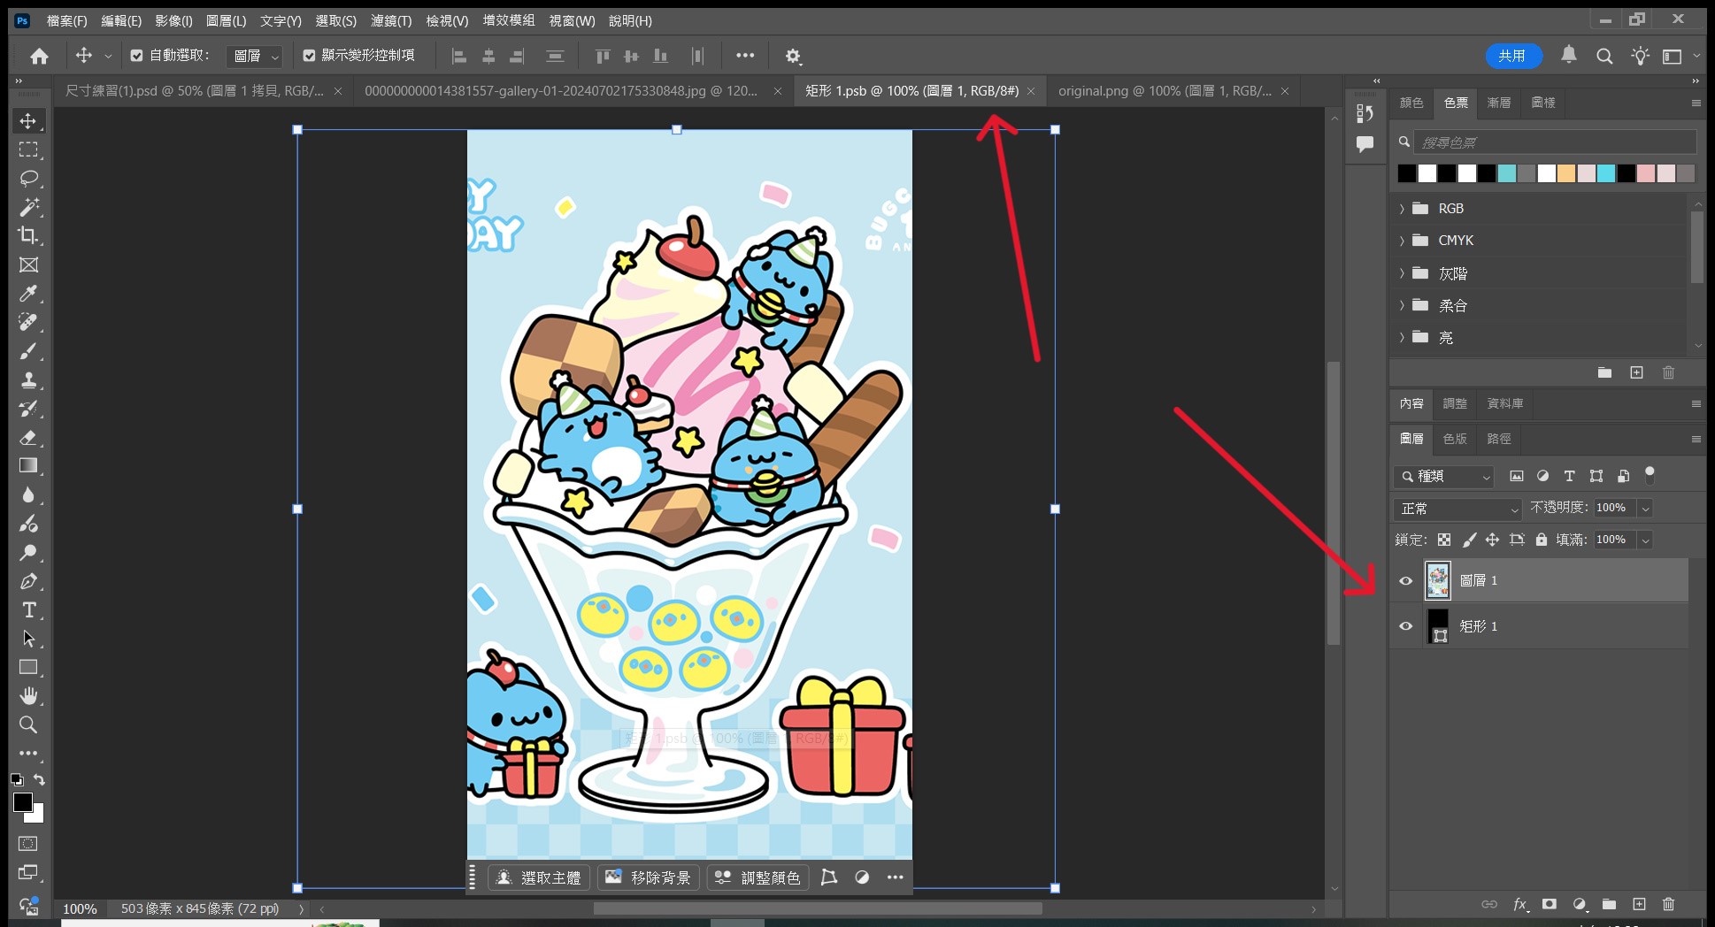The image size is (1715, 927).
Task: Toggle lock all padlock icon
Action: 1542,540
